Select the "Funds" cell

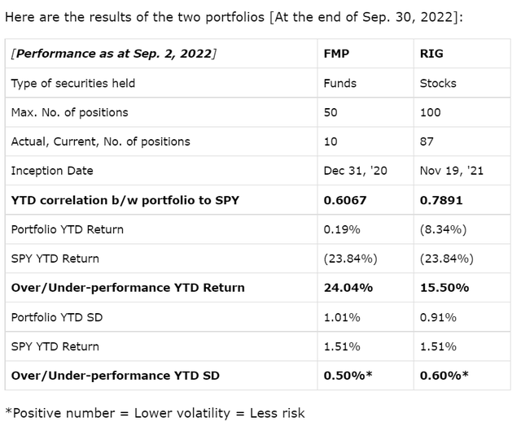tap(339, 83)
